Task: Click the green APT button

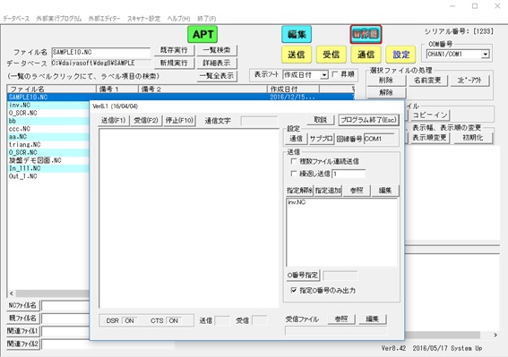Action: pos(202,34)
